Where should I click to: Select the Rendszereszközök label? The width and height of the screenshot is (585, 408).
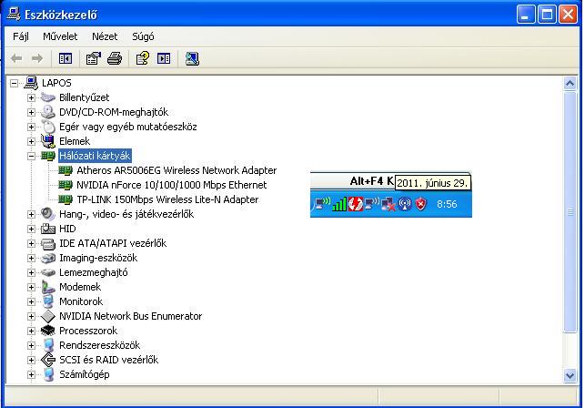99,345
